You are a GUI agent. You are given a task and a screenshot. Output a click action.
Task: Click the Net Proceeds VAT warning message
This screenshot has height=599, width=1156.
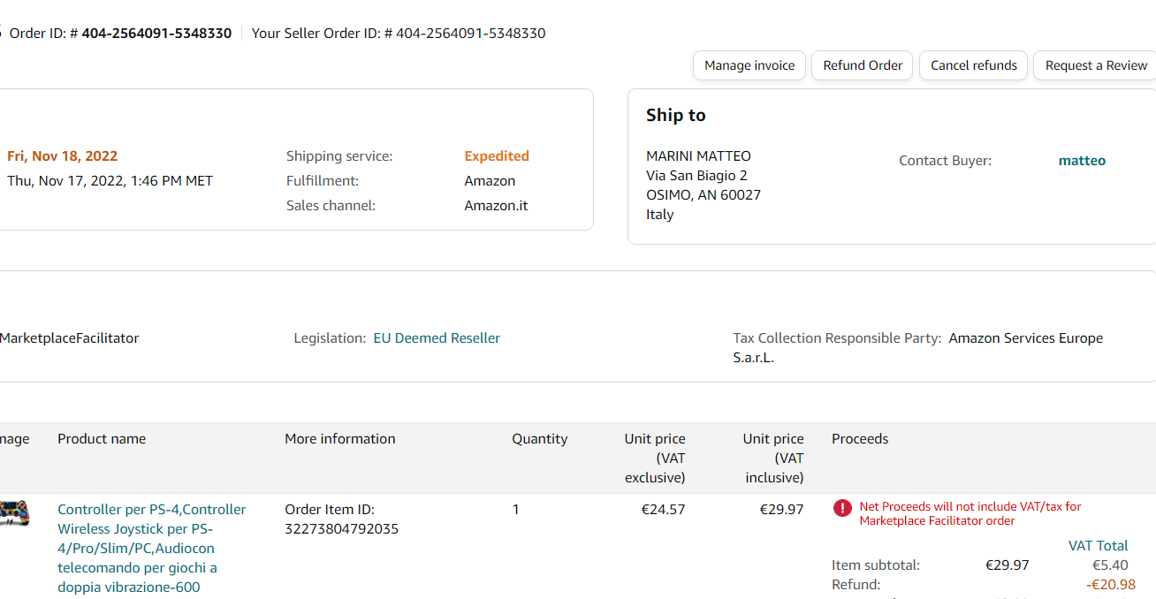[x=970, y=514]
